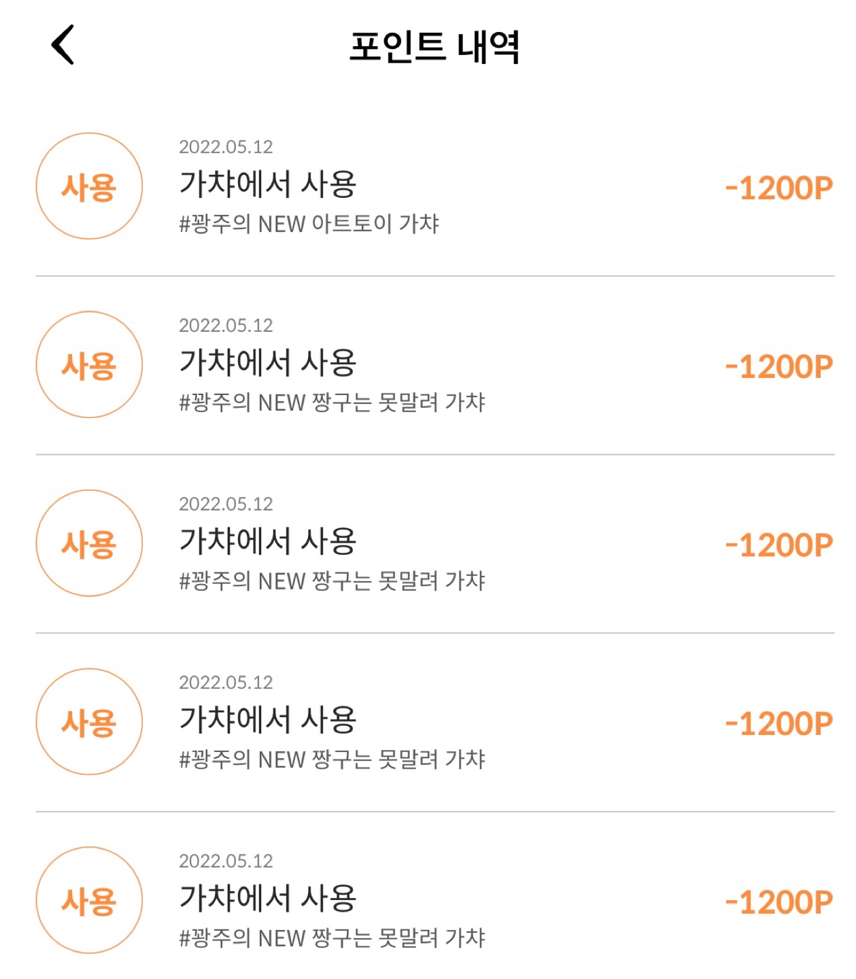Select the first 짱구는 못말려 가챠 hashtag

click(x=332, y=402)
